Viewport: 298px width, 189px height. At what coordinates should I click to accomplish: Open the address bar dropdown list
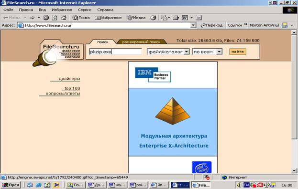193,25
